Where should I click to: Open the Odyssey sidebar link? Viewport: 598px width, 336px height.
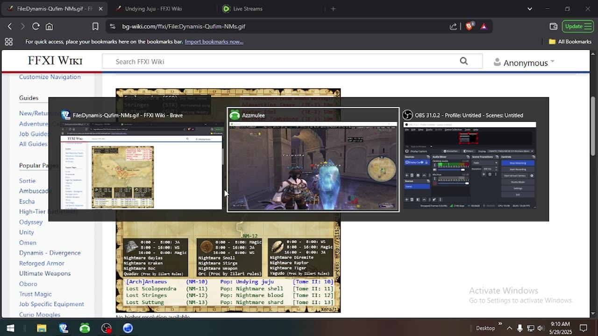pyautogui.click(x=31, y=222)
